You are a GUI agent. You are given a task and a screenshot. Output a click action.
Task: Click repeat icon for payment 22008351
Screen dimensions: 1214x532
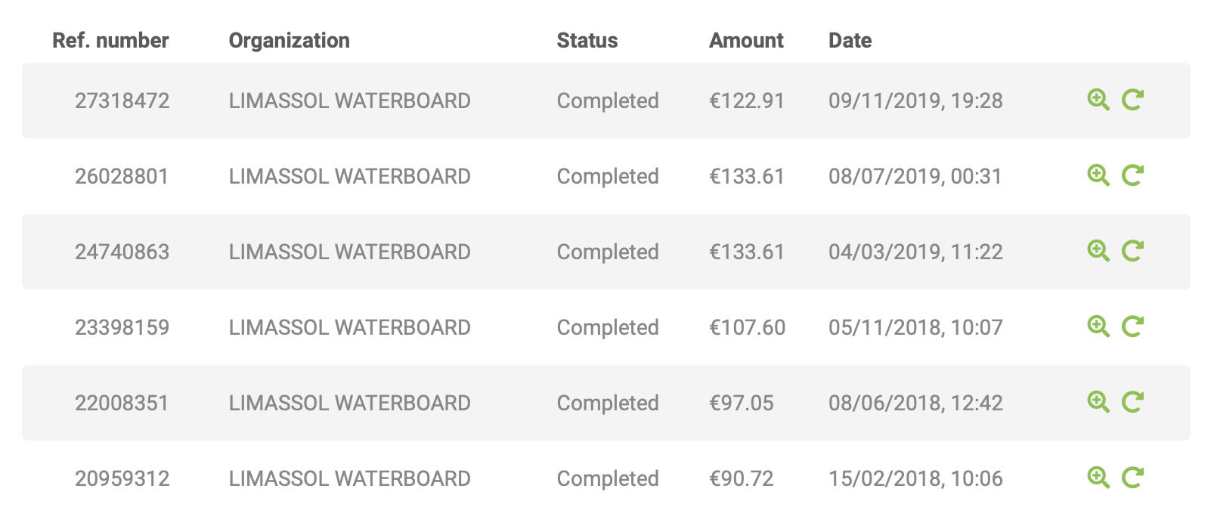click(1132, 402)
